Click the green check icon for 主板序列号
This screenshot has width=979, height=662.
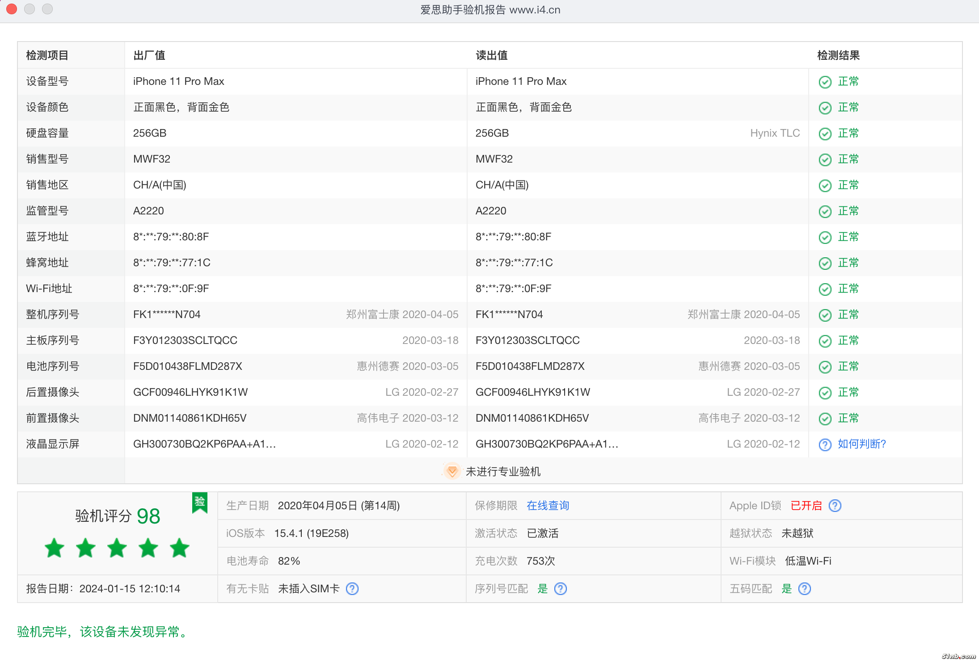pyautogui.click(x=825, y=341)
